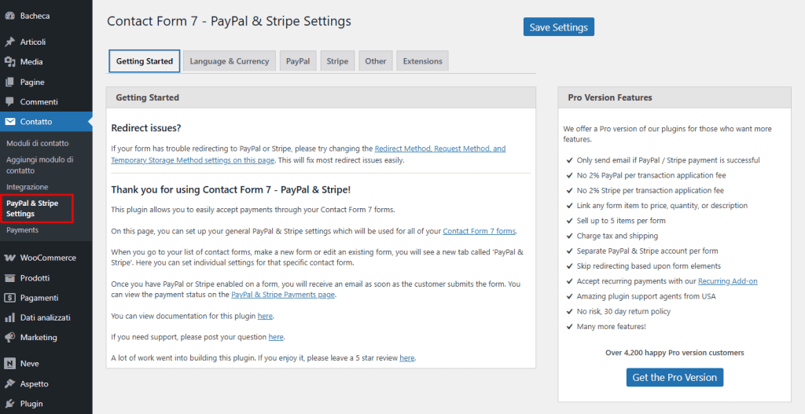
Task: Click 'Charge tax and shipping' feature text
Action: tap(617, 236)
